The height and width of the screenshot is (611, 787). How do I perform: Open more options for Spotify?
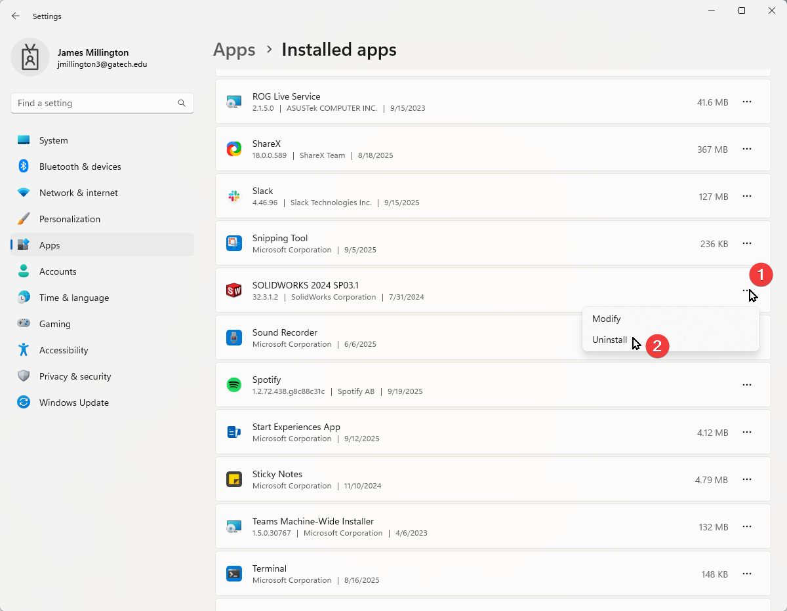click(746, 385)
